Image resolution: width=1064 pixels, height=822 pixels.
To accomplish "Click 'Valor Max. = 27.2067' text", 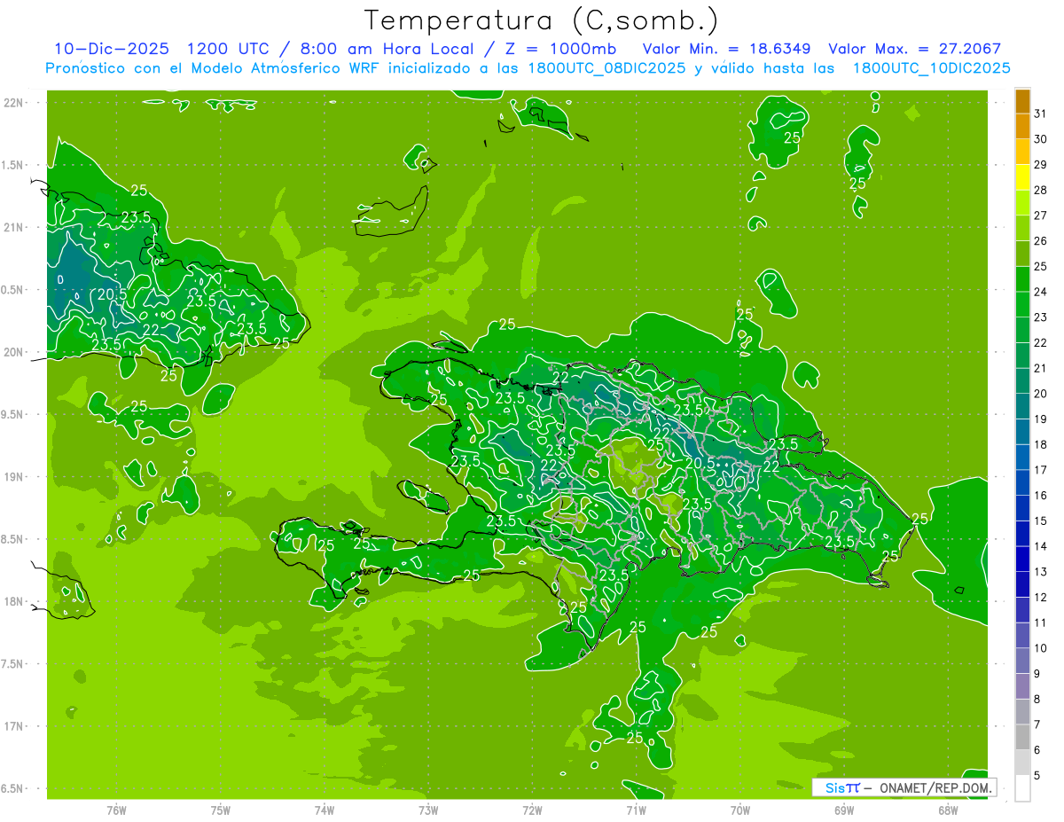I will click(x=915, y=49).
